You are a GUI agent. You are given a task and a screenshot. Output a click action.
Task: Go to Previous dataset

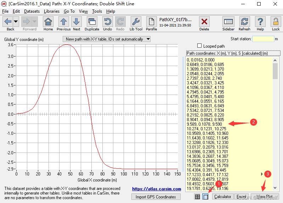(x=63, y=22)
